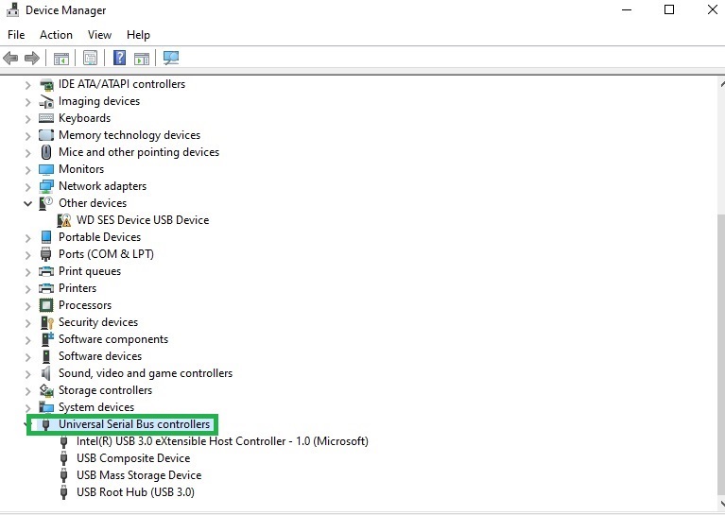Expand the IDE ATA/ATAPI controllers node
The image size is (725, 515).
[27, 85]
